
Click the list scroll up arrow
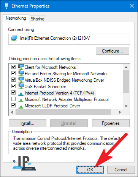126,67
